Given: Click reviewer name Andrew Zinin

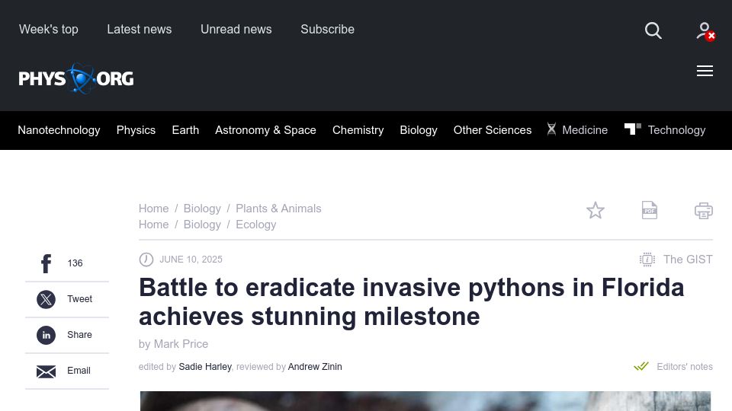Looking at the screenshot, I should coord(315,367).
